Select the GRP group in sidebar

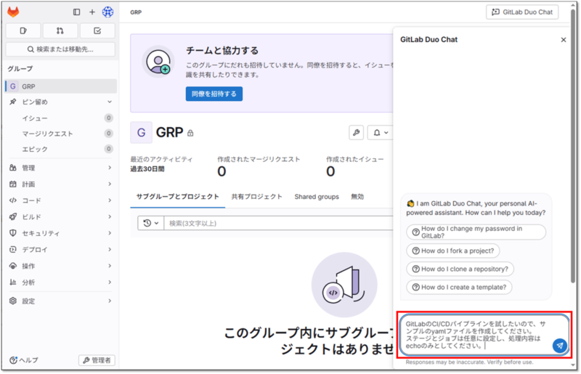pyautogui.click(x=61, y=86)
